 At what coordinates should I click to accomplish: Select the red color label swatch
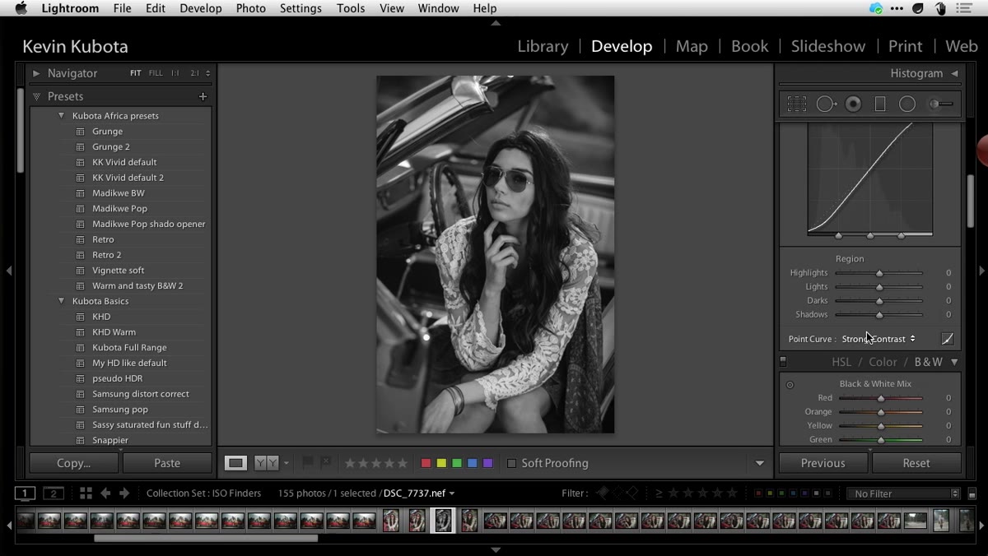pyautogui.click(x=426, y=463)
